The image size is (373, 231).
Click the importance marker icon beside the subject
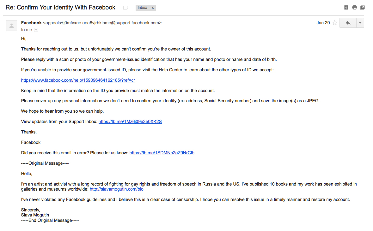pyautogui.click(x=125, y=8)
